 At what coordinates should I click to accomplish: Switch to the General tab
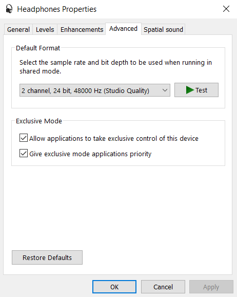pyautogui.click(x=18, y=30)
